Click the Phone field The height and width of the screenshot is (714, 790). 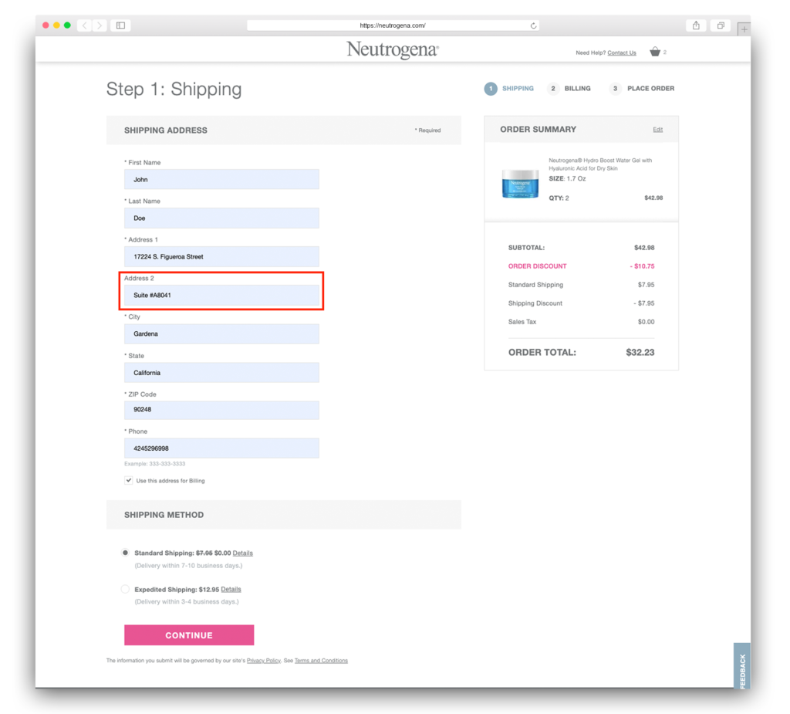221,448
